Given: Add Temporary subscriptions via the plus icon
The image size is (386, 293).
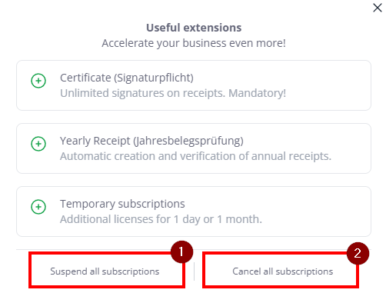Looking at the screenshot, I should pos(38,207).
